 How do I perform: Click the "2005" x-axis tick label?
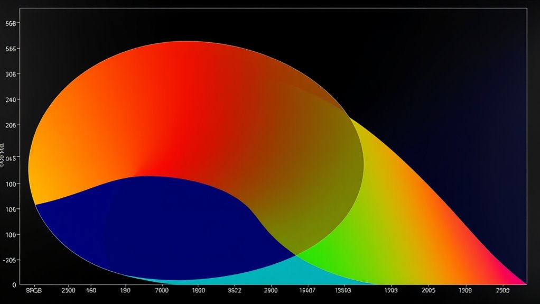429,291
